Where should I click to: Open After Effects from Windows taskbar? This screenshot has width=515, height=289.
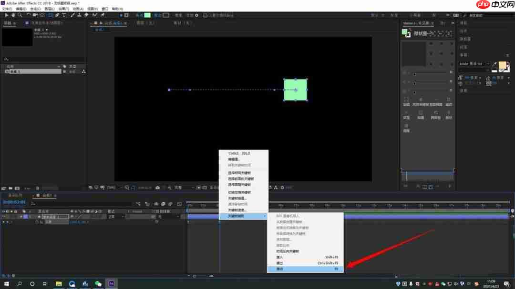tap(112, 284)
